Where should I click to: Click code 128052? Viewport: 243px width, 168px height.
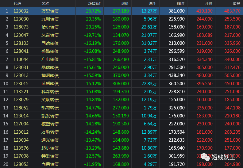[21, 108]
